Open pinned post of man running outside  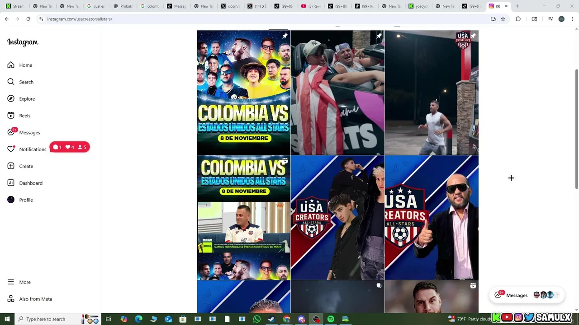coord(432,93)
